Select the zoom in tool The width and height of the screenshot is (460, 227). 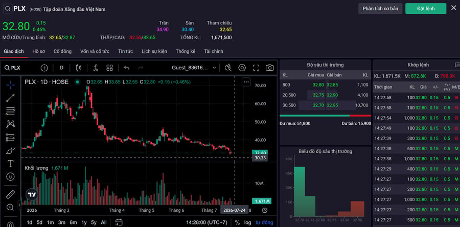point(11,208)
